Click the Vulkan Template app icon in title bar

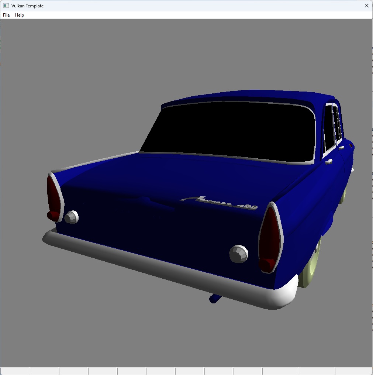pyautogui.click(x=6, y=6)
